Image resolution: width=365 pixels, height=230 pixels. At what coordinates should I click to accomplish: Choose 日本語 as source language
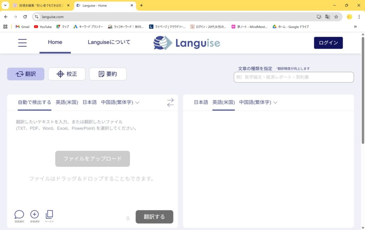point(89,102)
